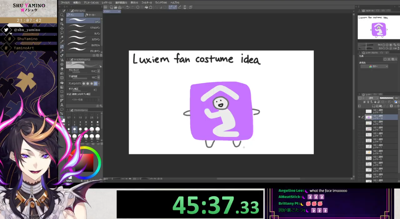Toggle visibility eye of layer 12
The width and height of the screenshot is (400, 219).
(359, 117)
